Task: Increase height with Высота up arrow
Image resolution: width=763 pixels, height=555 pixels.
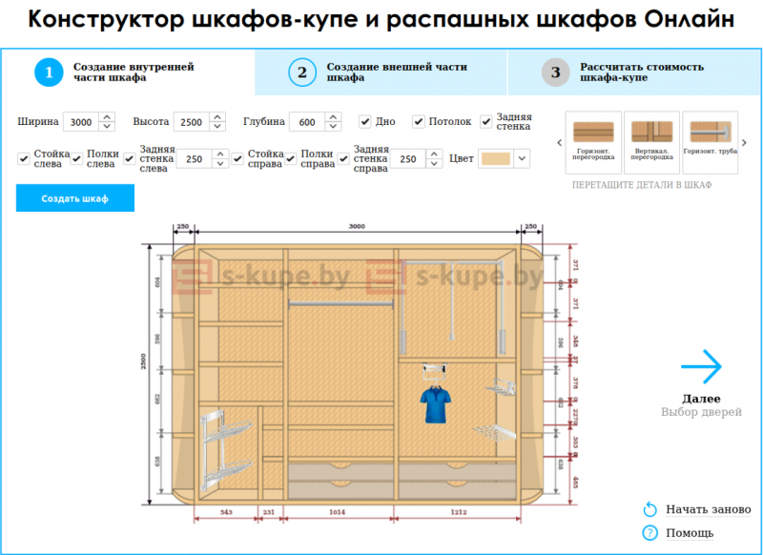Action: [217, 116]
